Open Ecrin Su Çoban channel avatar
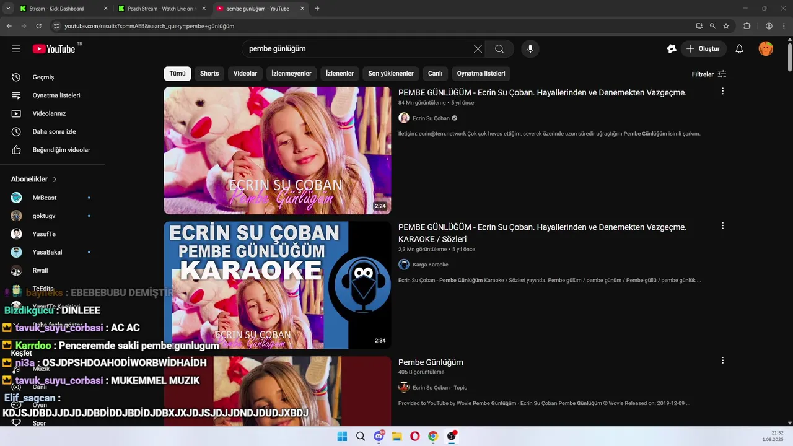The width and height of the screenshot is (793, 446). point(404,118)
